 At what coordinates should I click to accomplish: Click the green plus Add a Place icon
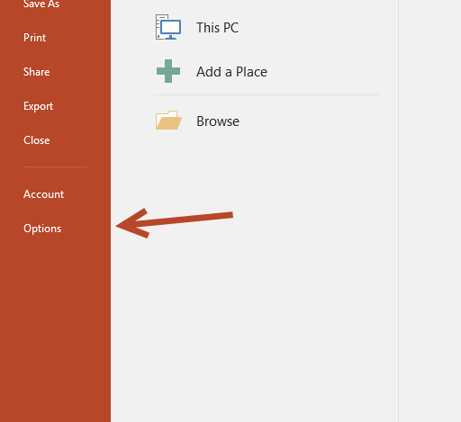168,71
